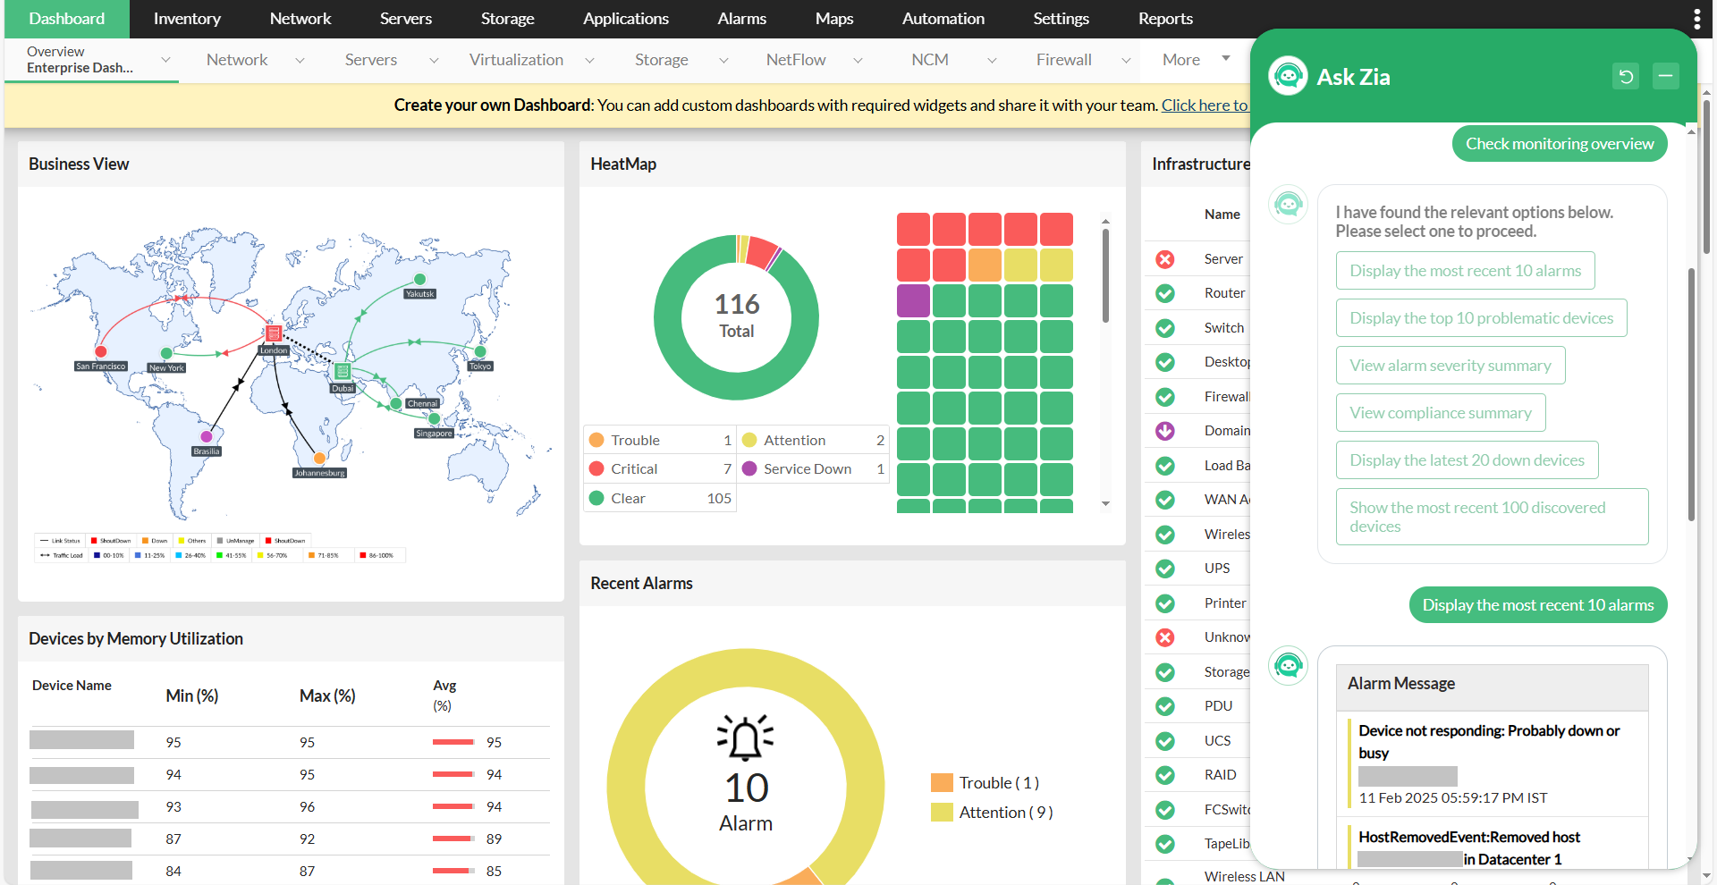
Task: Open the Inventory menu
Action: 186,18
